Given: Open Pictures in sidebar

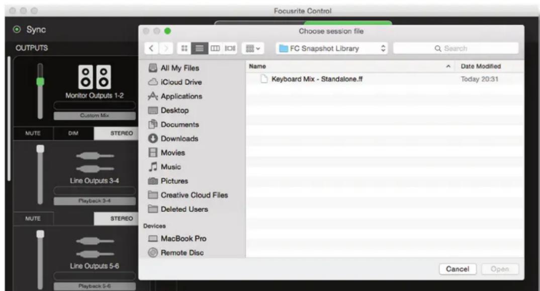Looking at the screenshot, I should click(x=168, y=181).
